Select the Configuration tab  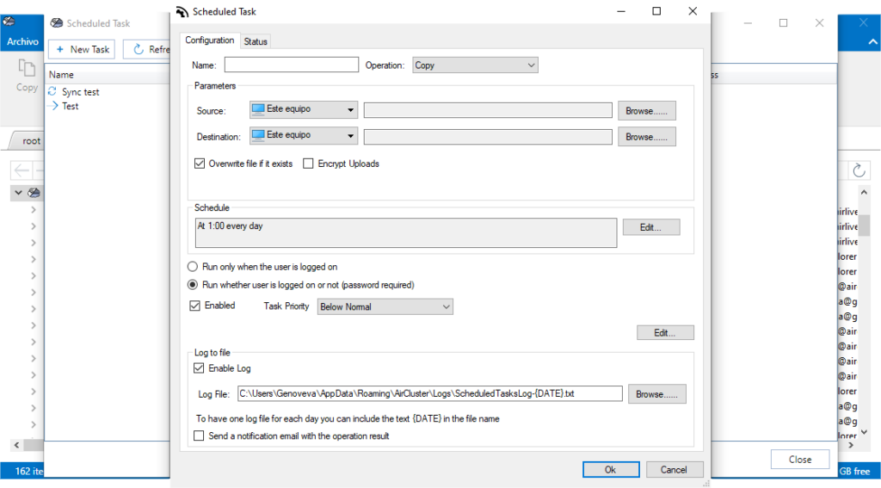pos(210,40)
